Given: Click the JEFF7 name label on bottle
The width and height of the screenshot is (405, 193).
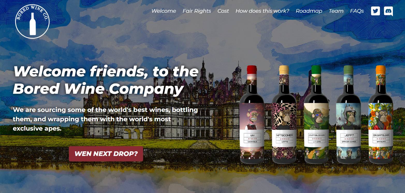Looking at the screenshot, I should [x=348, y=135].
